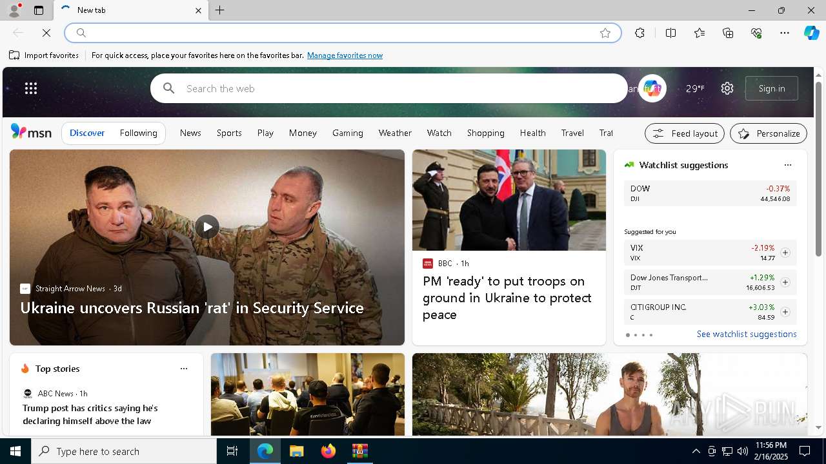Viewport: 826px width, 464px height.
Task: Add CITIGROUP INC. to watchlist
Action: 785,312
